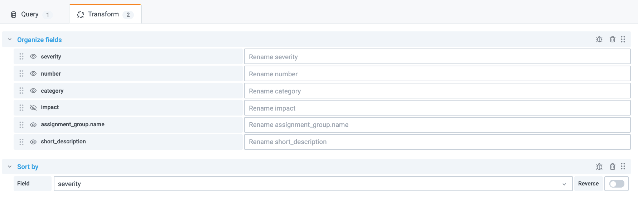
Task: Click drag handle for short_description field row
Action: pyautogui.click(x=21, y=142)
